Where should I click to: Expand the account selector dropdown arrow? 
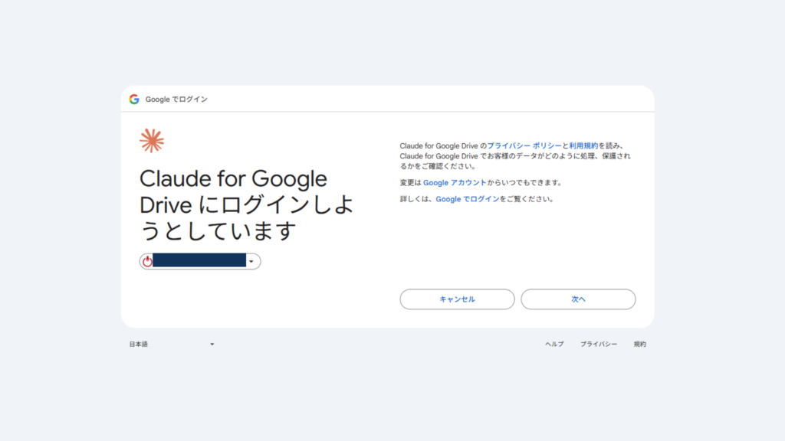coord(251,262)
